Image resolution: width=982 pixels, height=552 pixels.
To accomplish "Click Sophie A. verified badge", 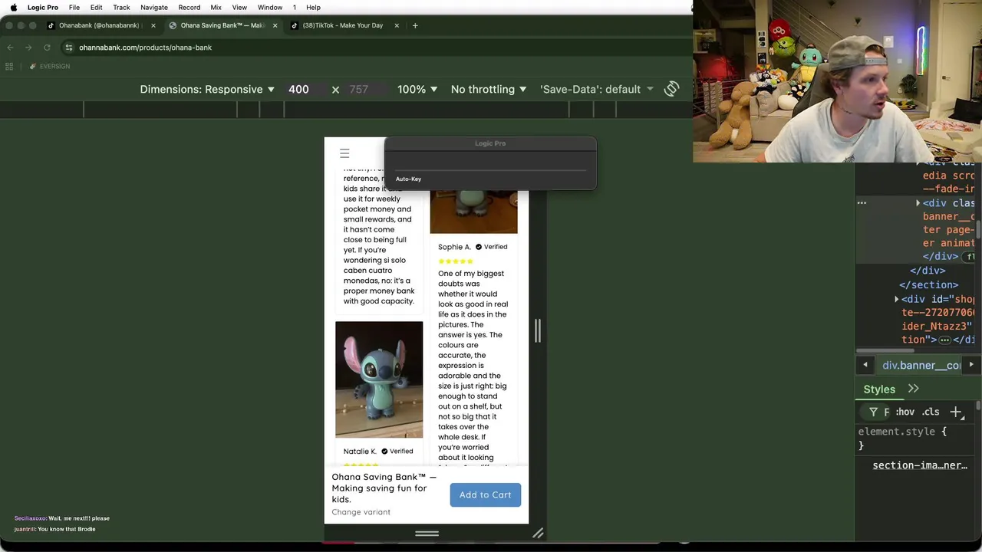I will pyautogui.click(x=491, y=247).
